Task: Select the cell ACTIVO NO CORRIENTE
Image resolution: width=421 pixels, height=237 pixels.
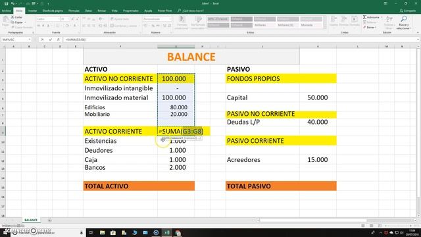Action: pos(120,79)
